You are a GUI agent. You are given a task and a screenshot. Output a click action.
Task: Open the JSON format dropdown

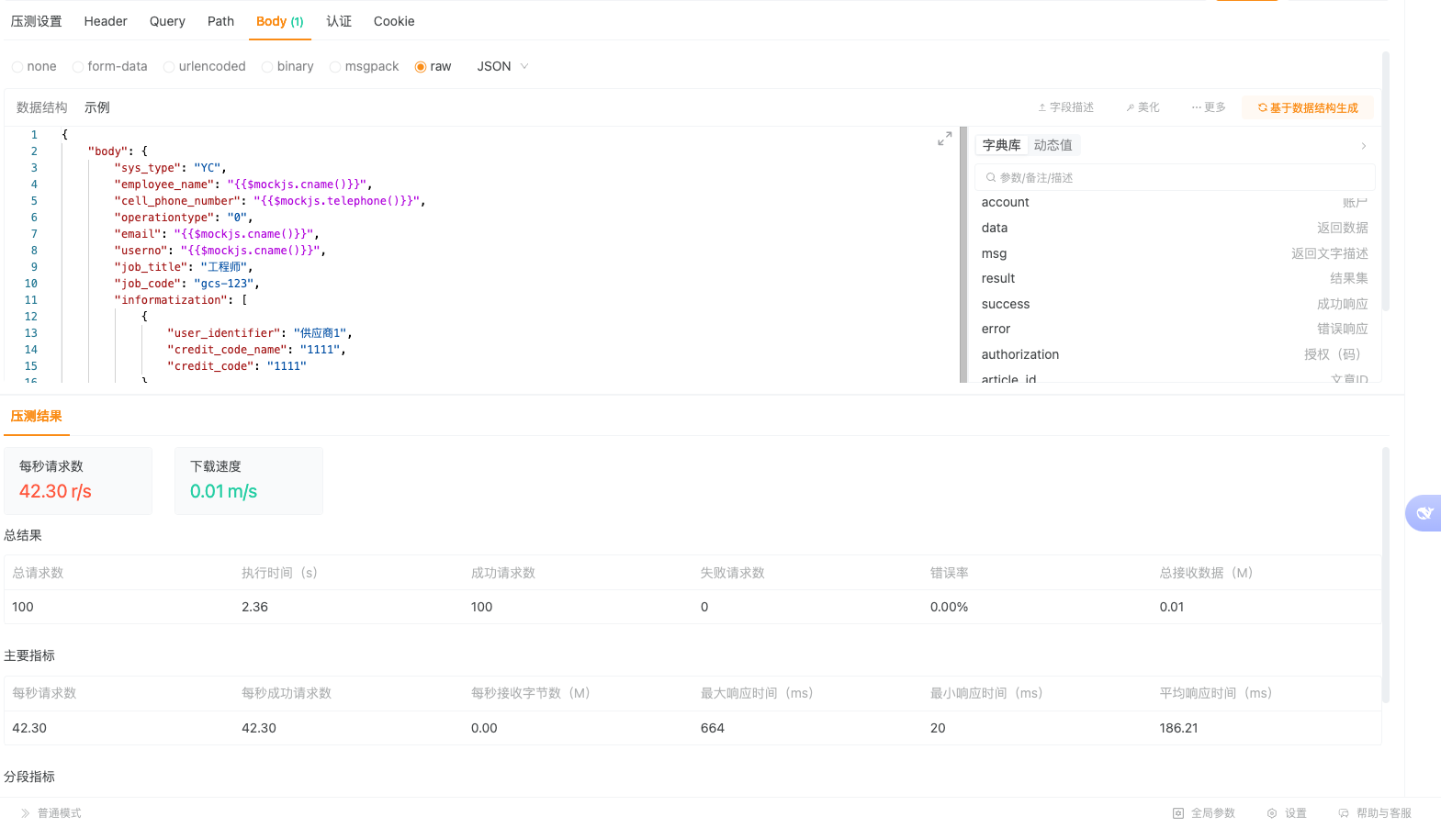tap(502, 66)
